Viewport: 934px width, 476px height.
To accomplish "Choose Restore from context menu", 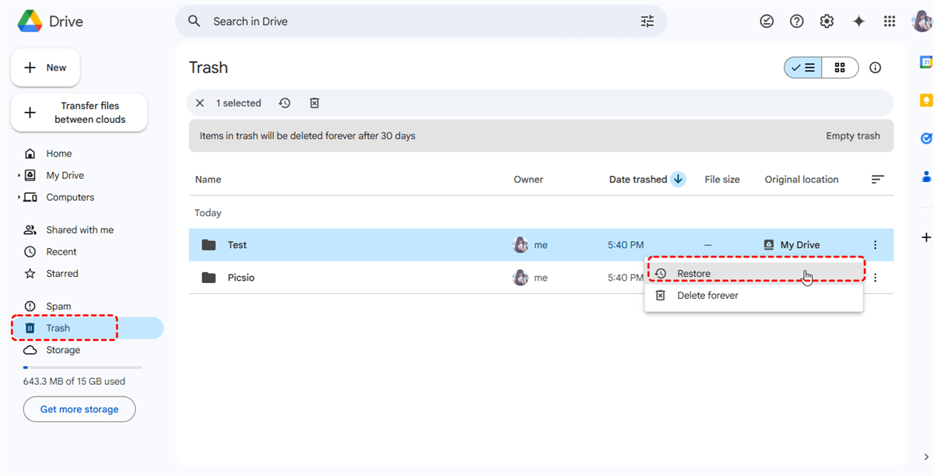I will (693, 274).
